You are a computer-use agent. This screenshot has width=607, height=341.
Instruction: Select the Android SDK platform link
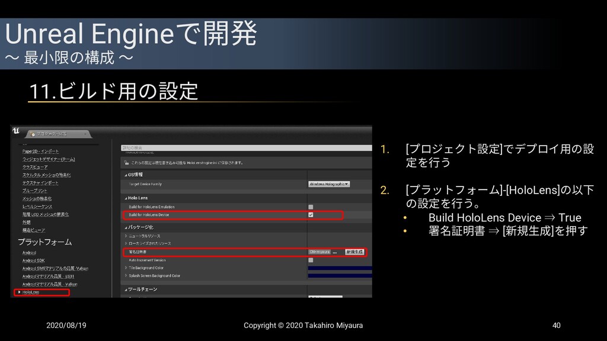(33, 260)
